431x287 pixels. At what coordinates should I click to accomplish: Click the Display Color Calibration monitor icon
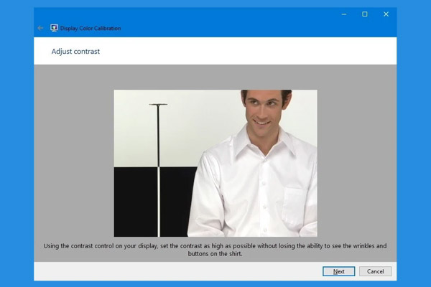54,28
